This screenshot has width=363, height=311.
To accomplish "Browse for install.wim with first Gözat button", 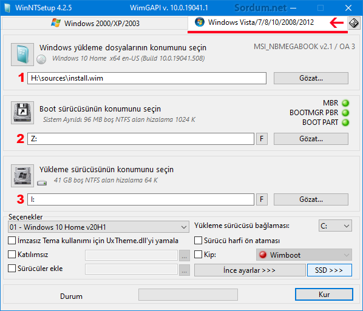I will coord(311,78).
